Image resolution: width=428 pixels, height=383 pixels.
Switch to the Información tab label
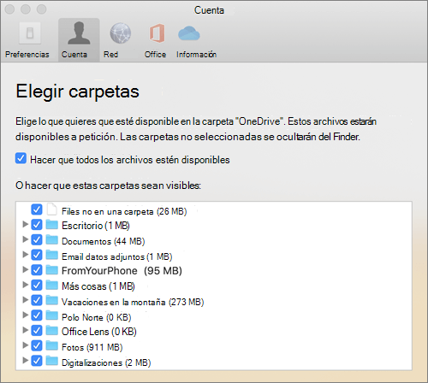[196, 54]
